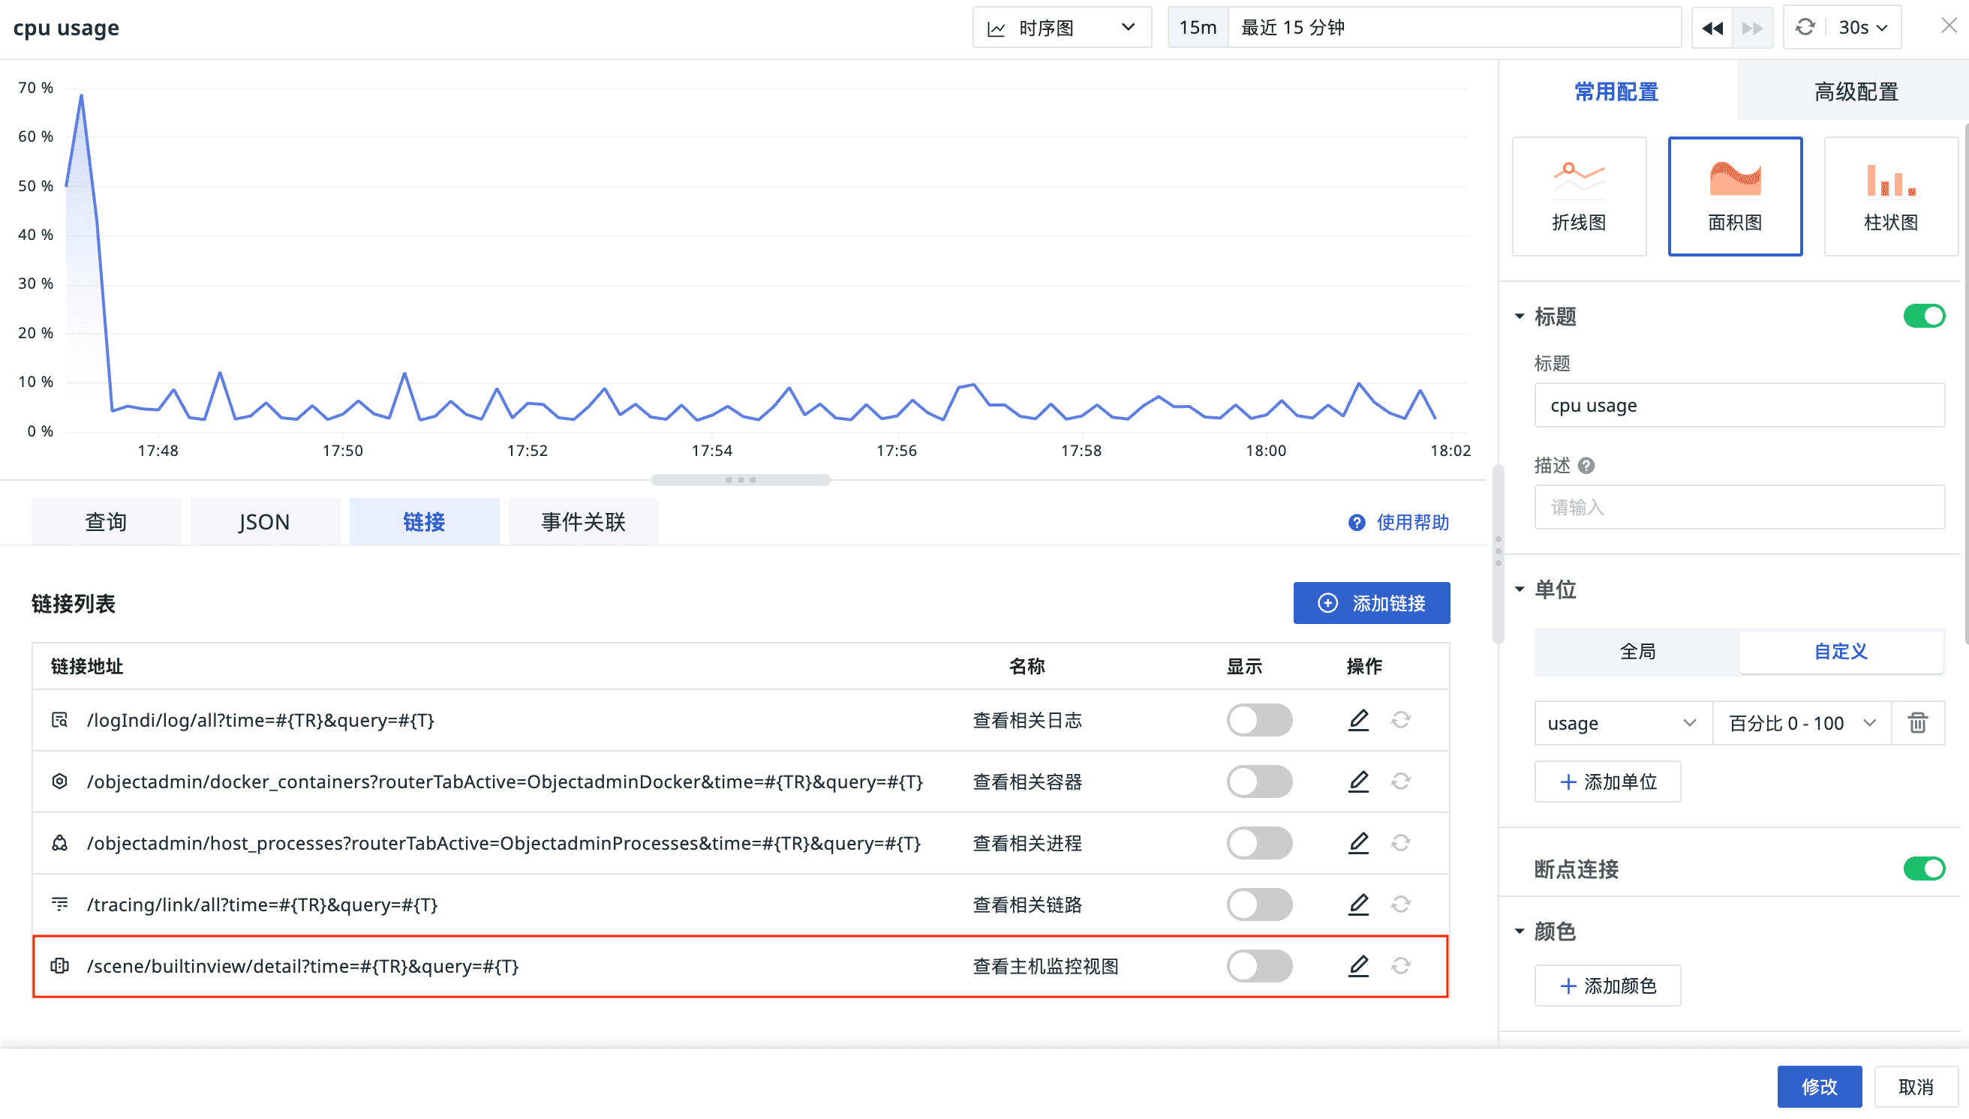
Task: Open the 高级配置 tab
Action: 1855,91
